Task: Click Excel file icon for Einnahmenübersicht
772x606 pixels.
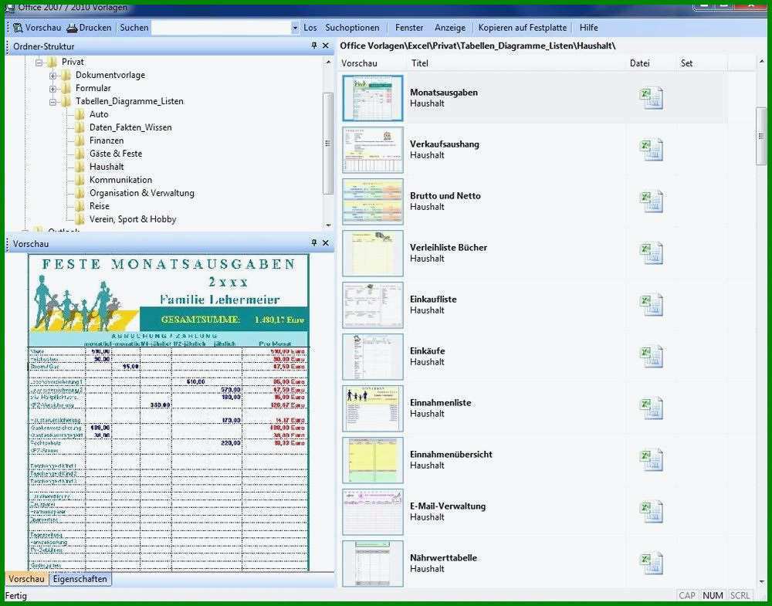Action: tap(652, 460)
